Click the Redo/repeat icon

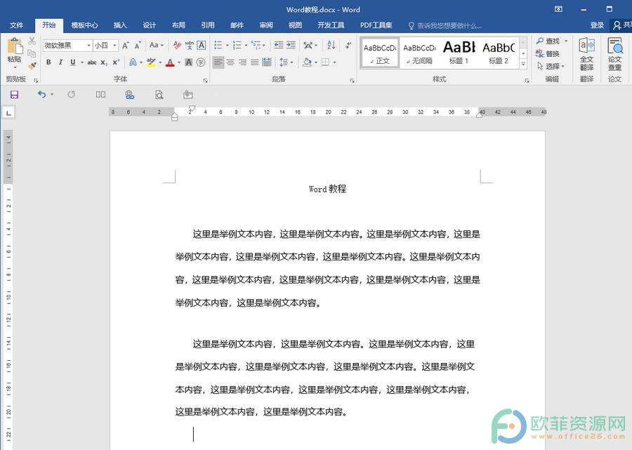(x=72, y=95)
